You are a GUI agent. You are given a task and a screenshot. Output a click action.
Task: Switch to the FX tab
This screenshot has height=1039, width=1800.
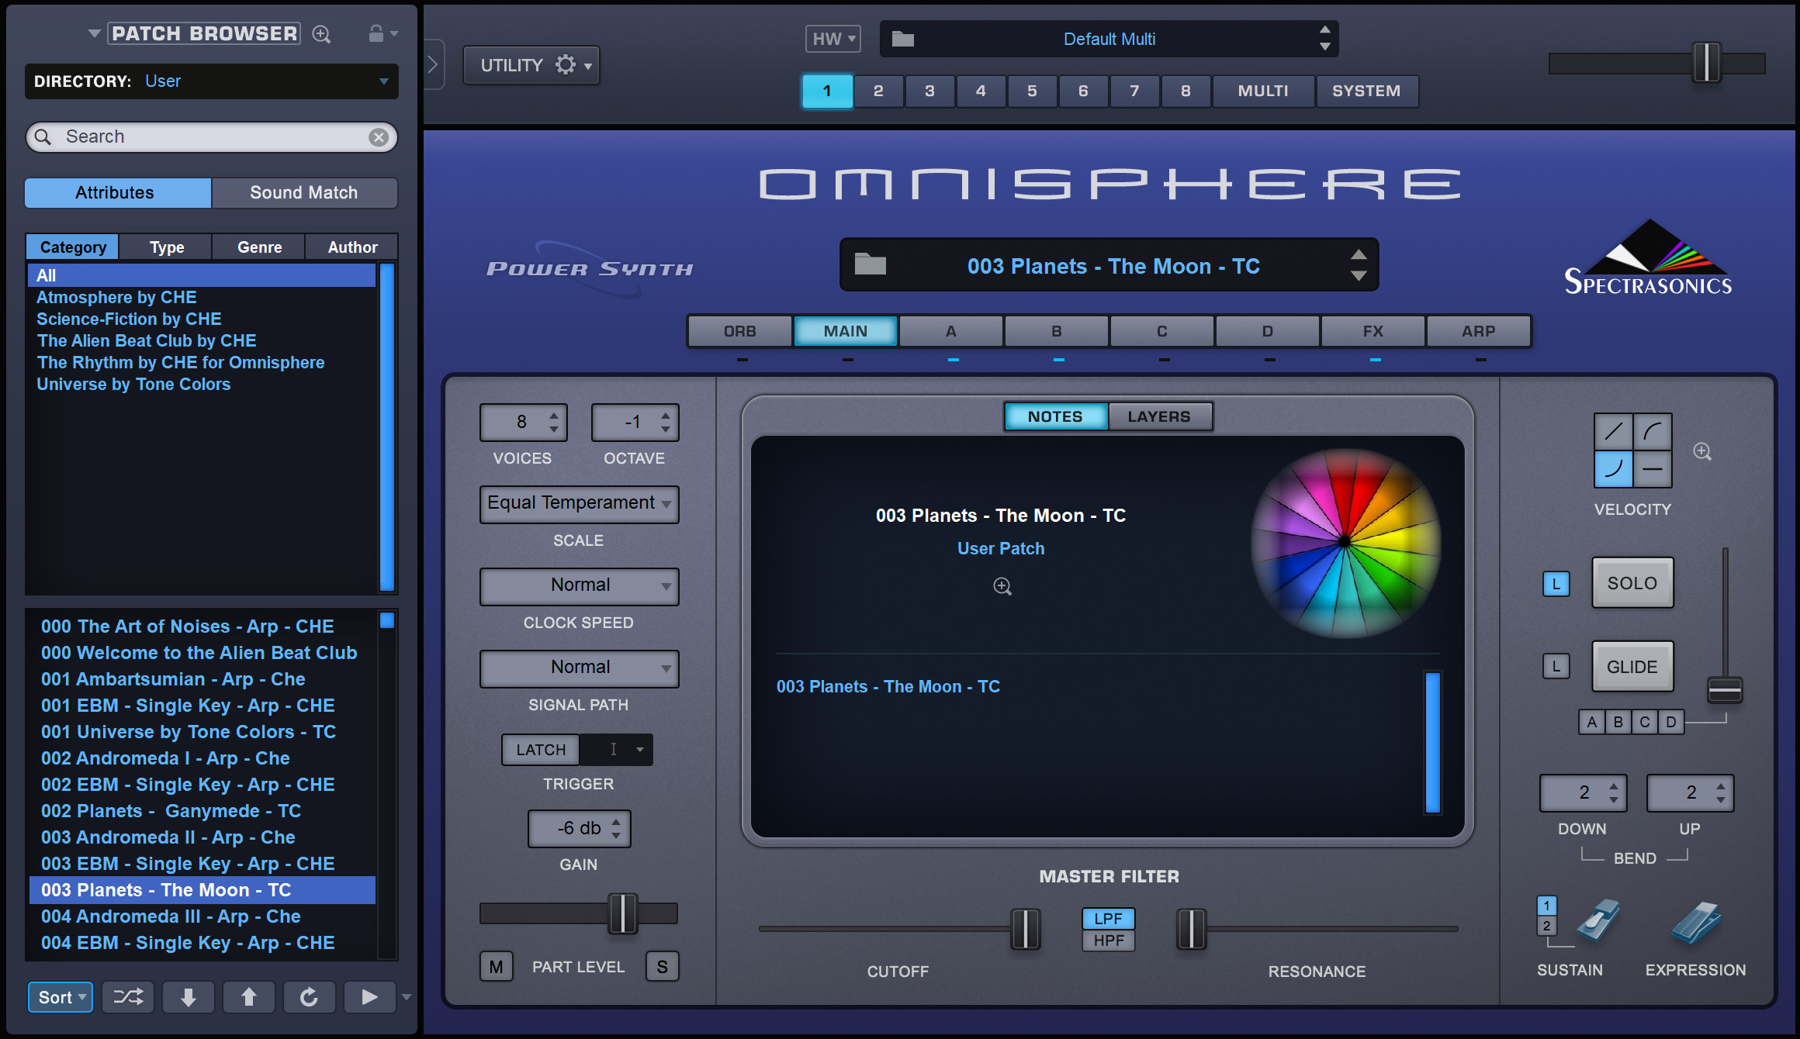(x=1373, y=331)
